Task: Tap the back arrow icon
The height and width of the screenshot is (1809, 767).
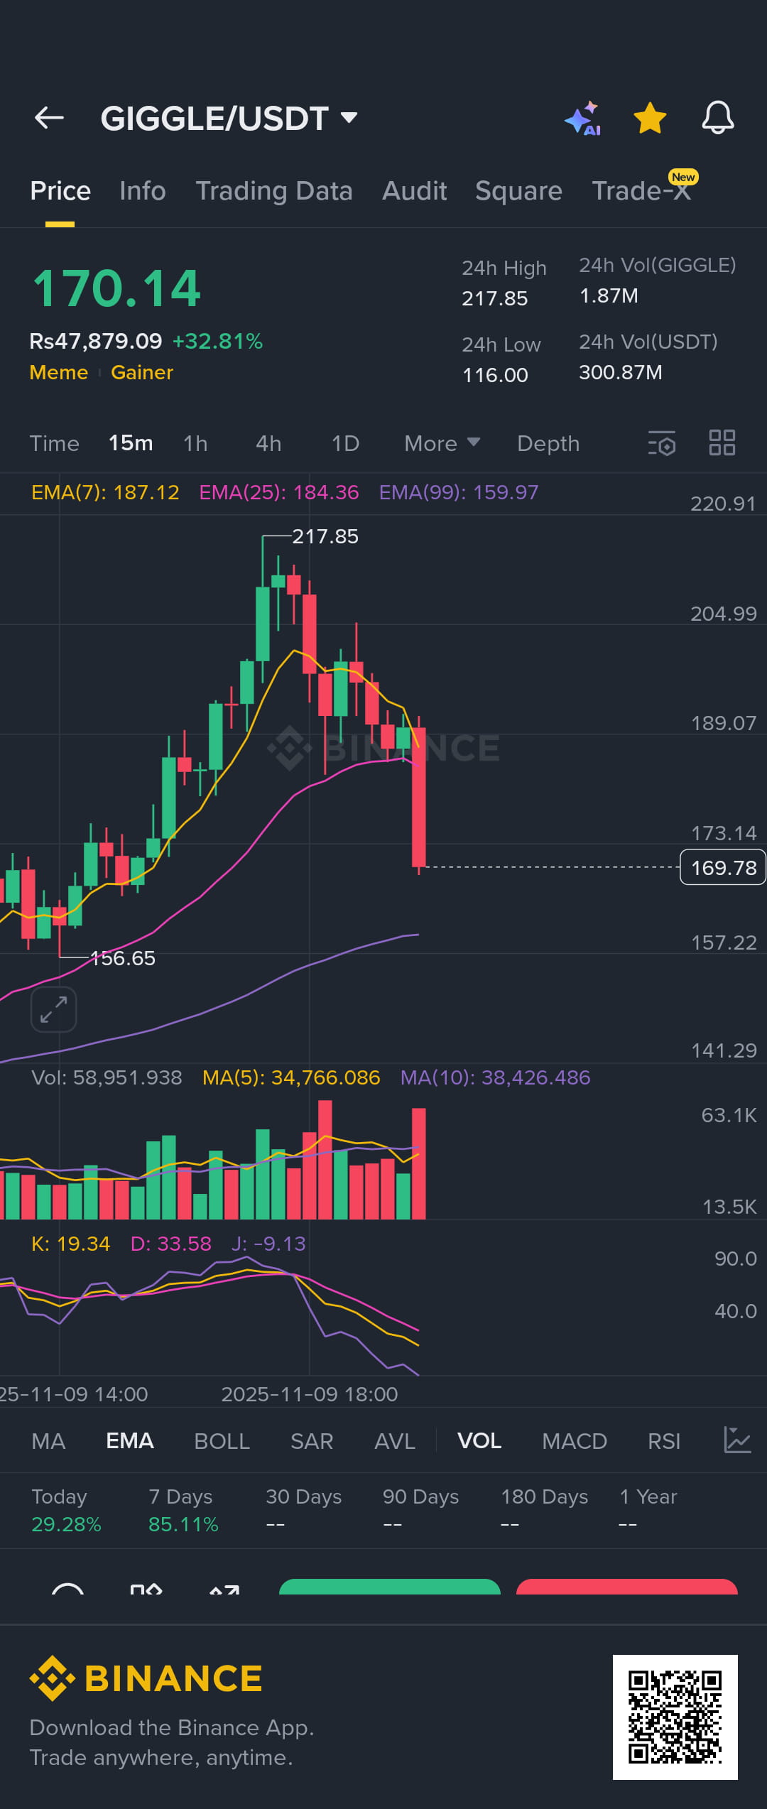Action: point(49,118)
